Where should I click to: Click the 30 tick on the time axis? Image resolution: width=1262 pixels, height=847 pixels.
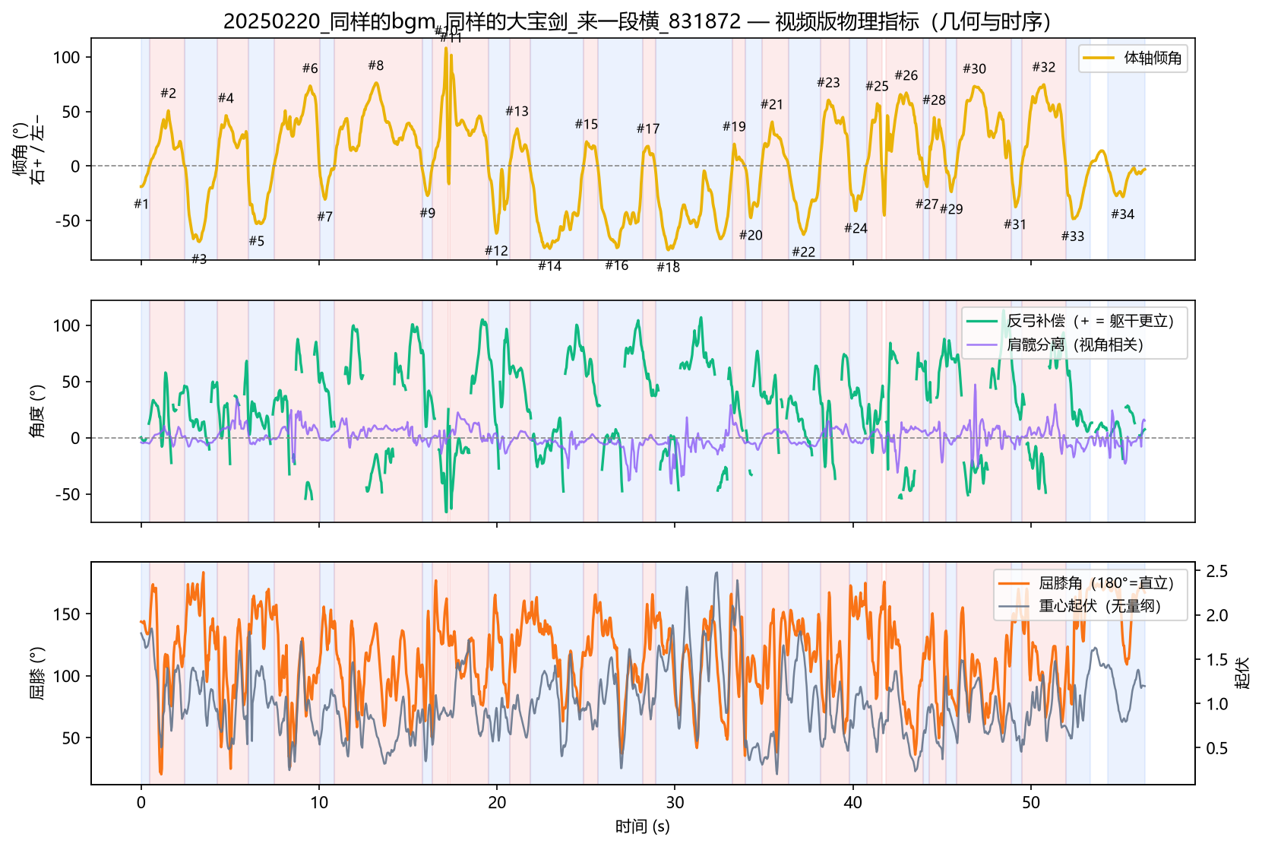(675, 801)
